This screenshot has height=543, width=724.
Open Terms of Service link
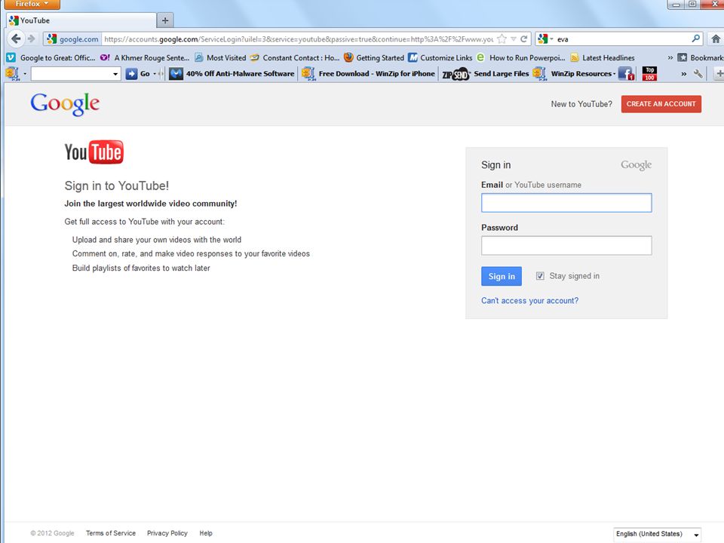click(x=111, y=533)
